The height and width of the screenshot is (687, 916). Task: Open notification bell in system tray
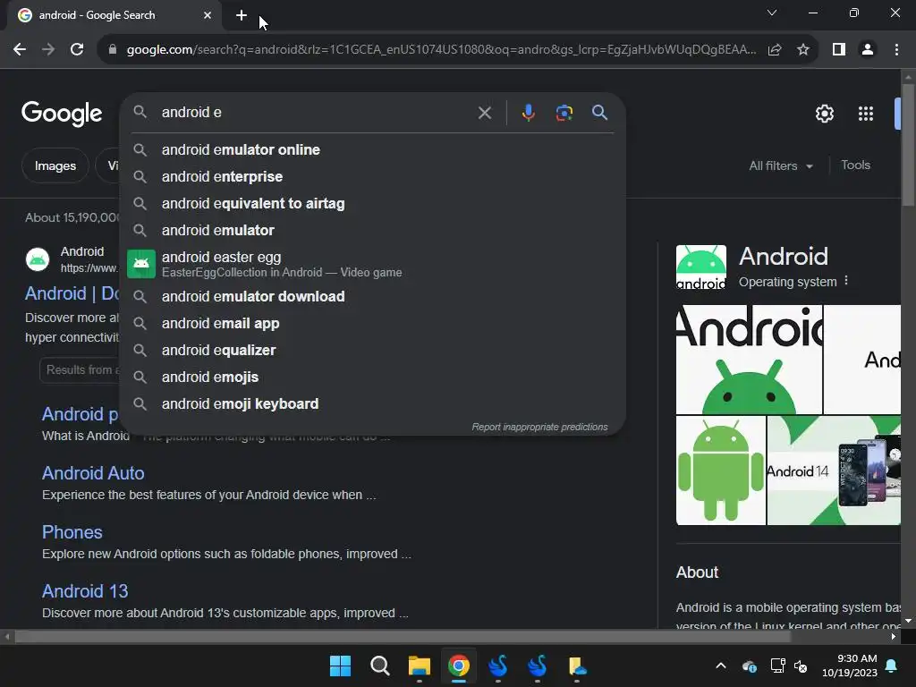coord(892,666)
